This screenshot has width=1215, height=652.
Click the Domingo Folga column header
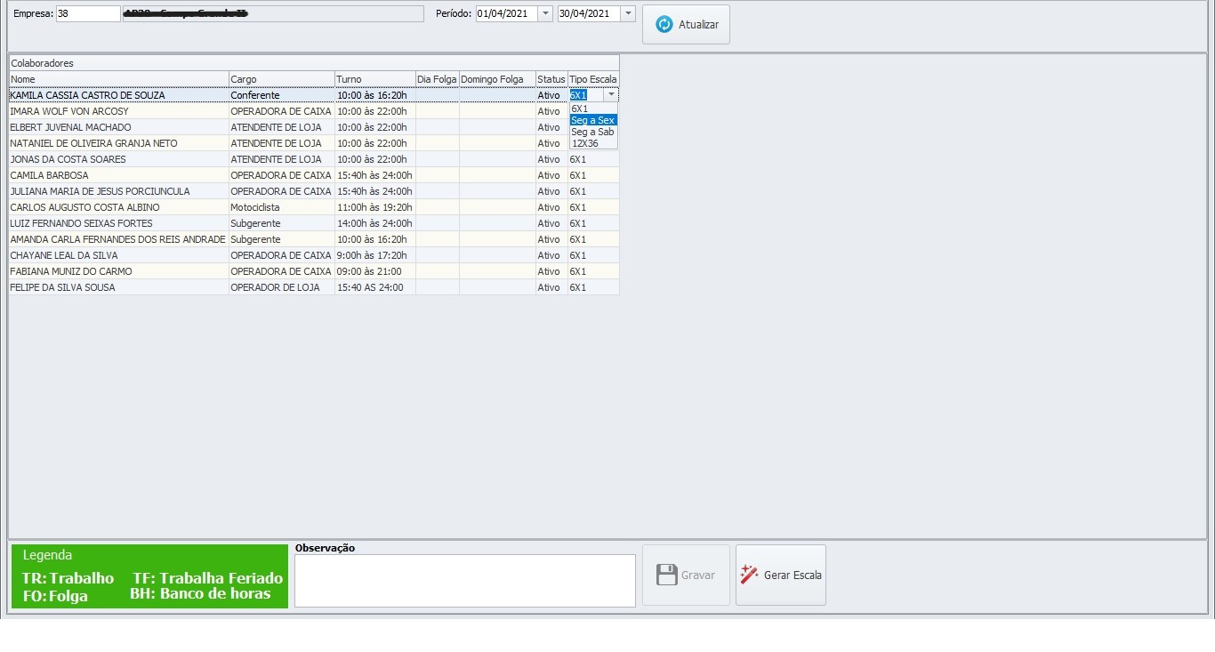(x=497, y=79)
